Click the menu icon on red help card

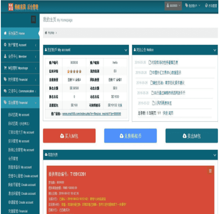[210, 171]
